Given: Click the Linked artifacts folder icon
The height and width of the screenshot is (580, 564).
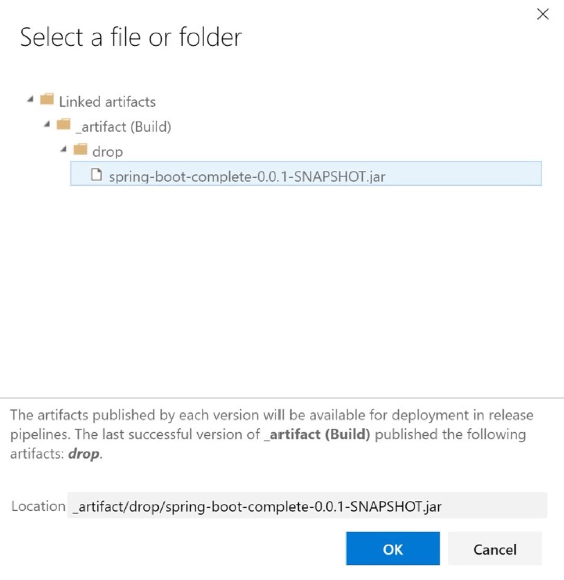Looking at the screenshot, I should coord(47,99).
